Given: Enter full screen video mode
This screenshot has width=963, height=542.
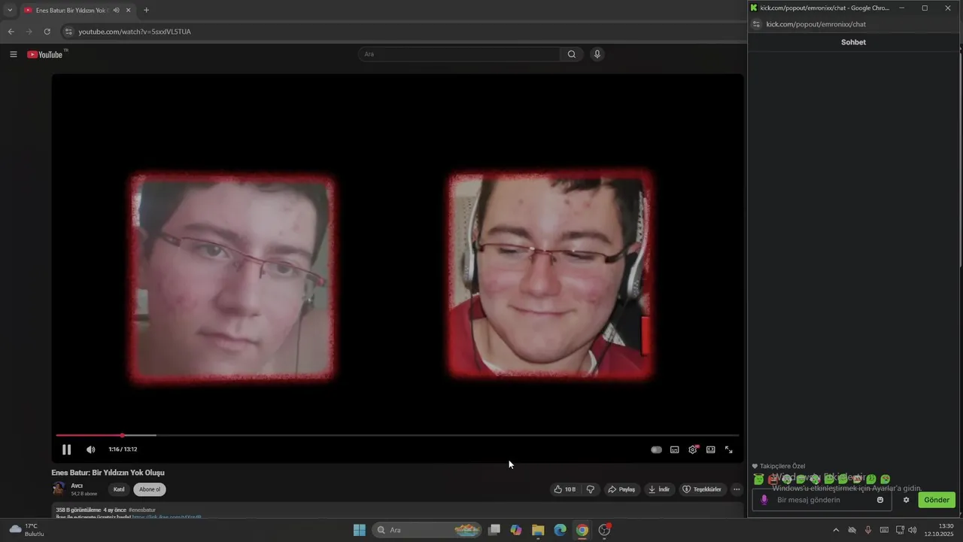Looking at the screenshot, I should click(x=728, y=449).
